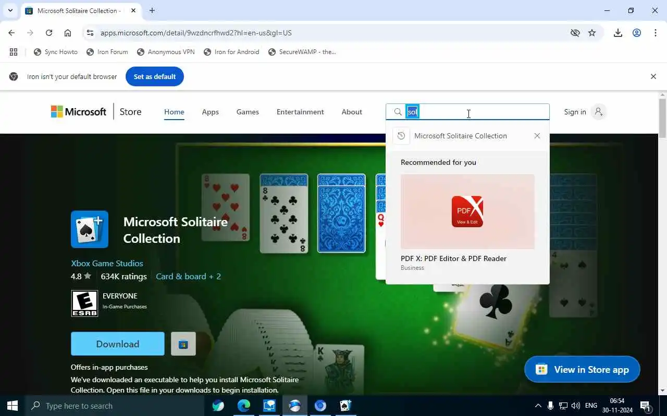
Task: Click the ESRB Everyone rating badge
Action: [84, 303]
